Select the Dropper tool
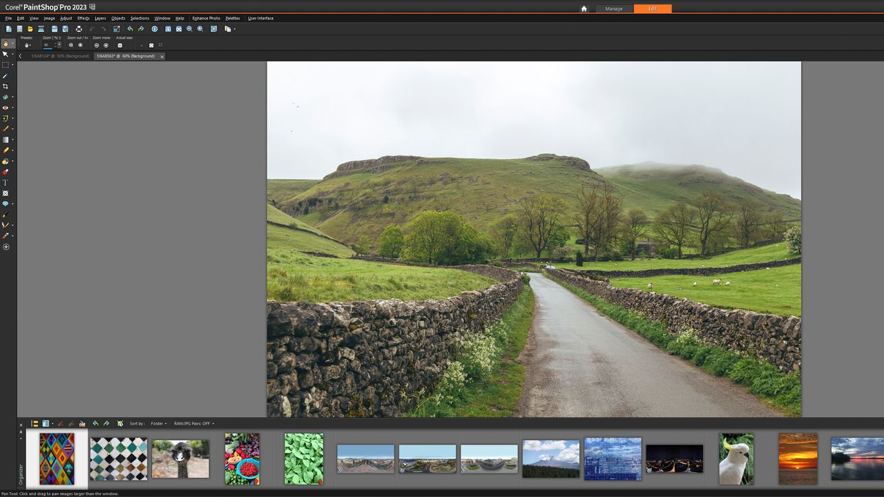This screenshot has height=497, width=884. 6,76
